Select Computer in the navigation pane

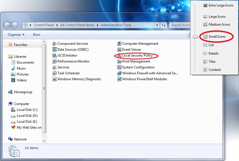pos(19,104)
